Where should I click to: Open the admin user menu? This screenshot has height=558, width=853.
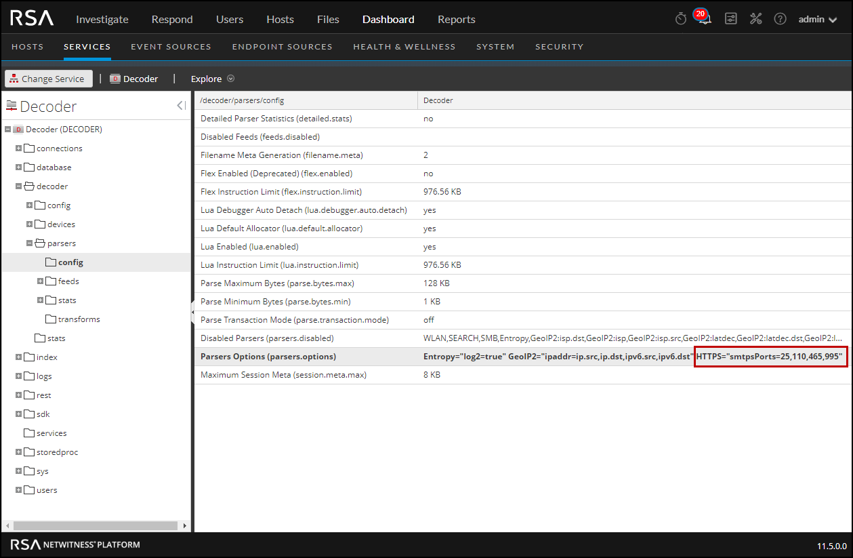click(817, 19)
